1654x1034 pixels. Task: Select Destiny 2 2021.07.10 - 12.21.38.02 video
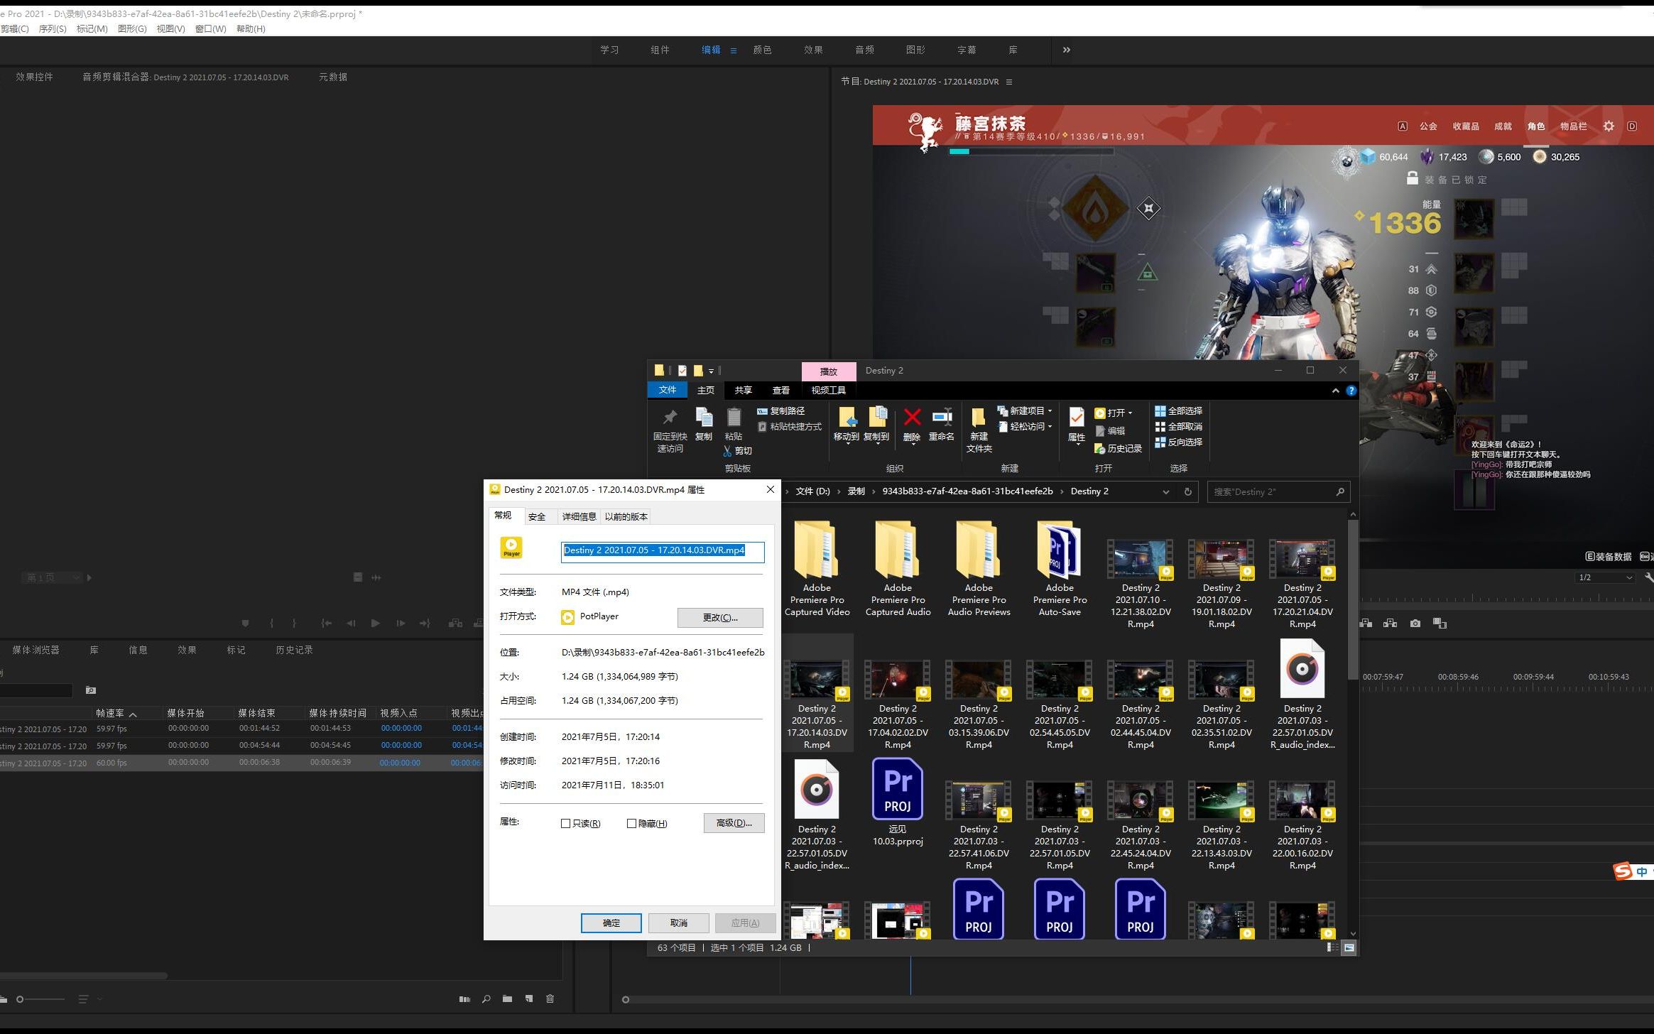[1141, 584]
